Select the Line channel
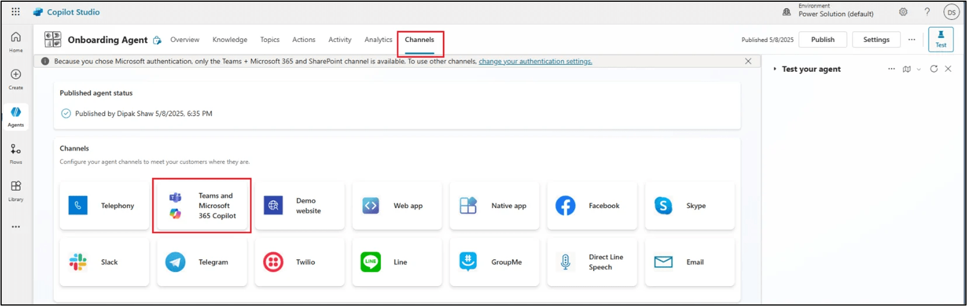This screenshot has width=967, height=306. (x=397, y=262)
